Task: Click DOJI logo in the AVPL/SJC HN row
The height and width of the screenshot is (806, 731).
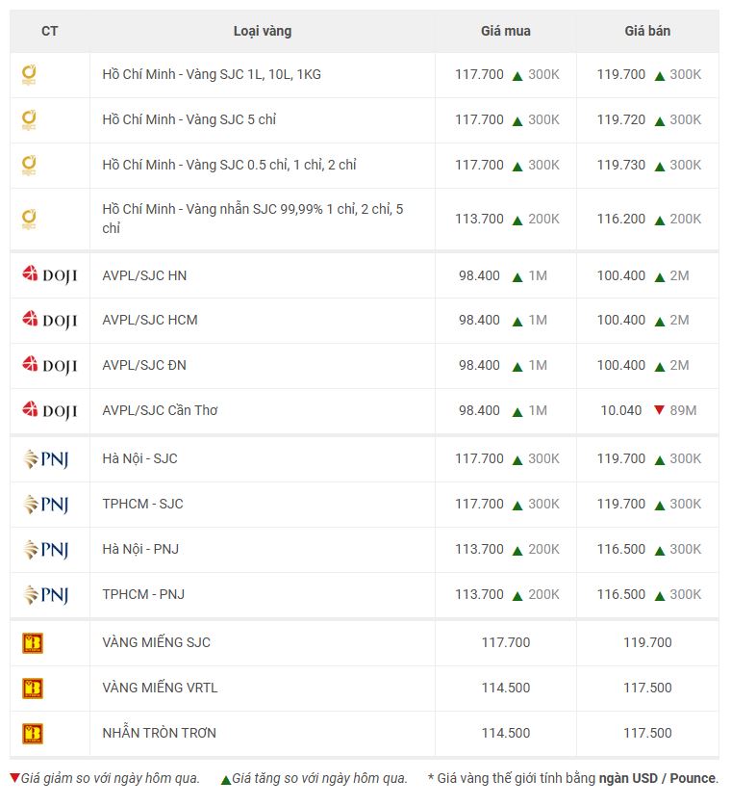Action: tap(49, 275)
